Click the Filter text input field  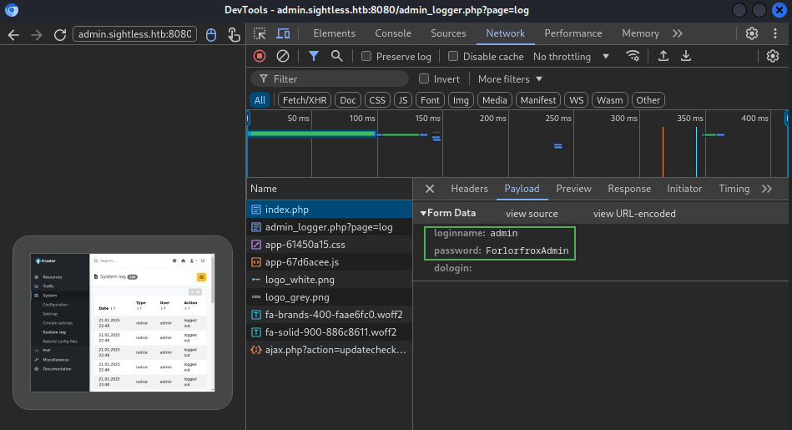coord(330,78)
